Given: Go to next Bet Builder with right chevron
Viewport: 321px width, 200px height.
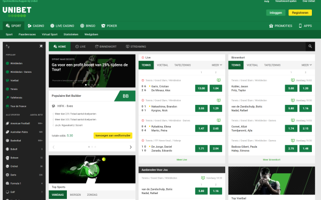Looking at the screenshot, I should click(x=131, y=147).
